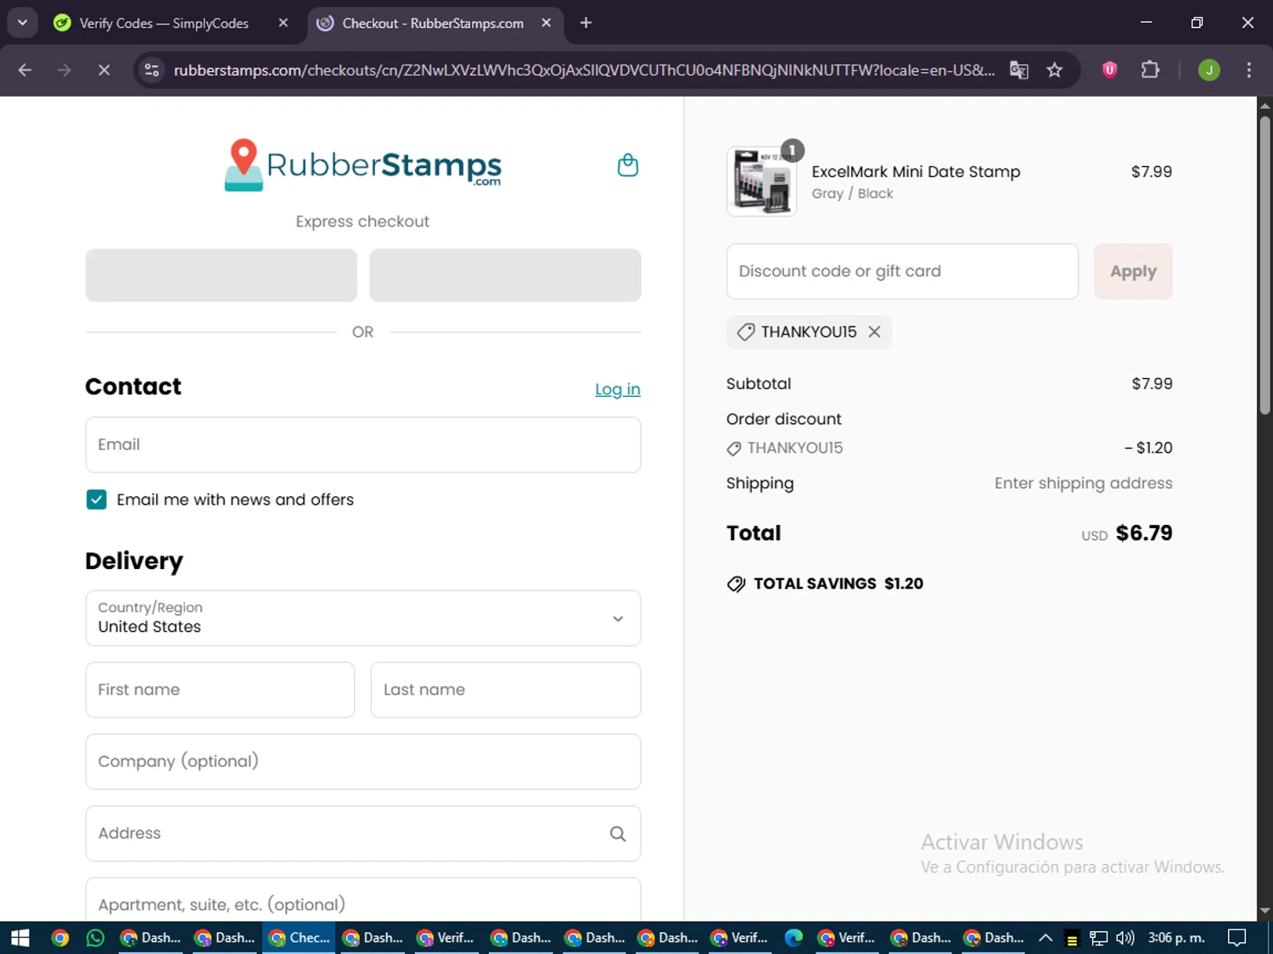Open the tab search dropdown arrow
1273x954 pixels.
pyautogui.click(x=22, y=23)
